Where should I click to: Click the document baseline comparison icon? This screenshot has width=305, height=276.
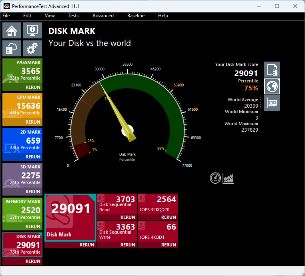[272, 70]
